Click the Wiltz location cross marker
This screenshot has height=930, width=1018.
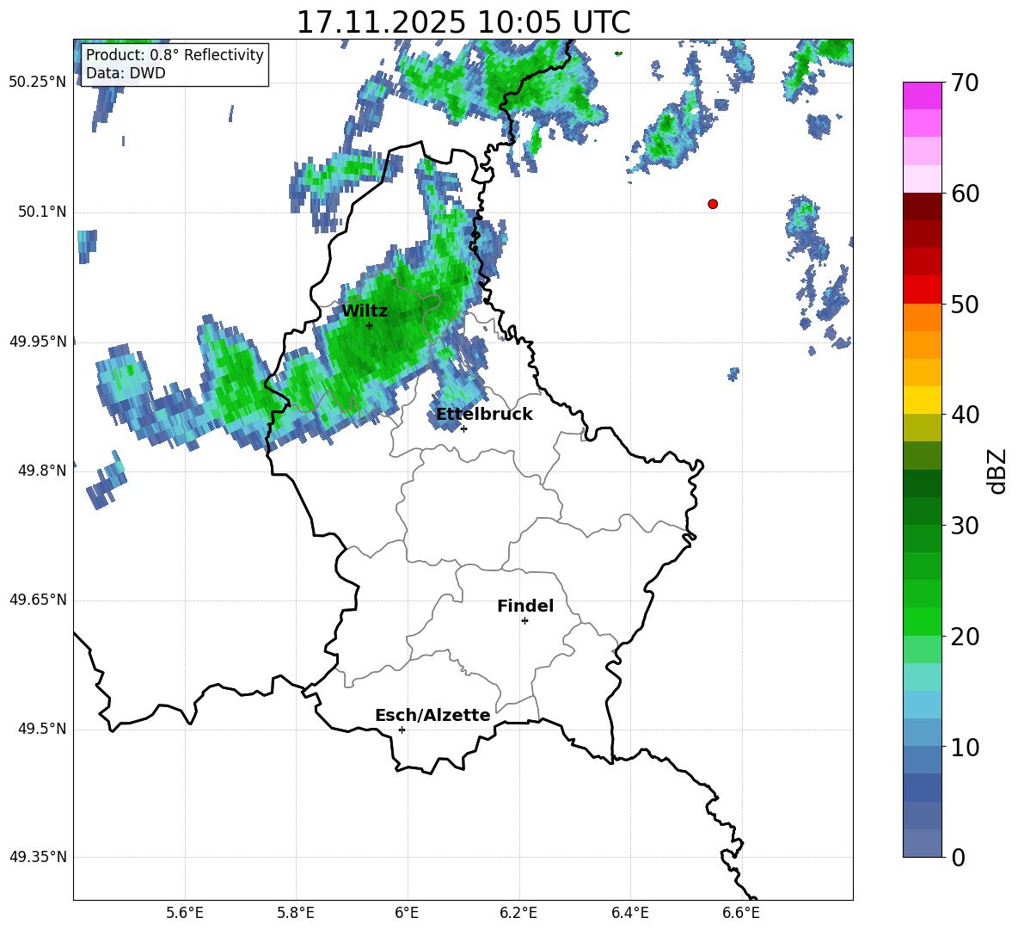[x=370, y=326]
